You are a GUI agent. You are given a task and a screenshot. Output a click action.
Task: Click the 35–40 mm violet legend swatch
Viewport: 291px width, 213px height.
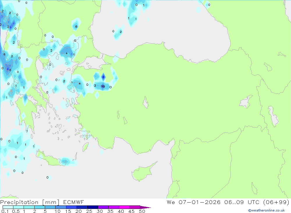[x=113, y=207]
